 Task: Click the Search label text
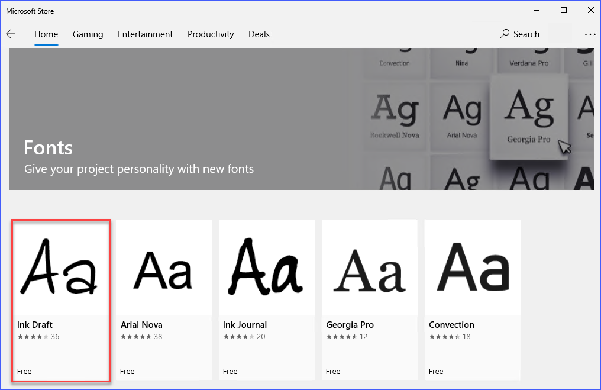[526, 34]
